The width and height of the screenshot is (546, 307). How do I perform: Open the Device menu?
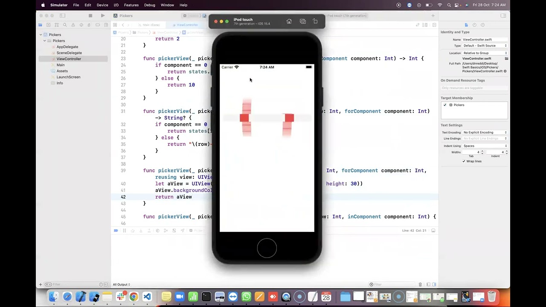click(x=102, y=5)
